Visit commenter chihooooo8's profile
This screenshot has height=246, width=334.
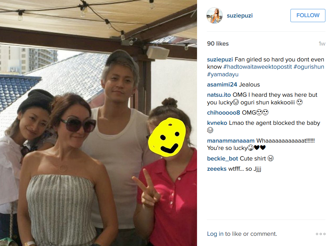click(x=223, y=113)
